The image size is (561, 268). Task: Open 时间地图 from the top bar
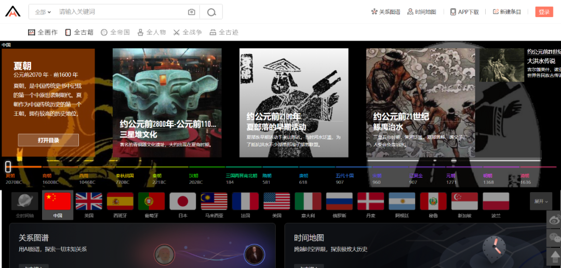(422, 12)
